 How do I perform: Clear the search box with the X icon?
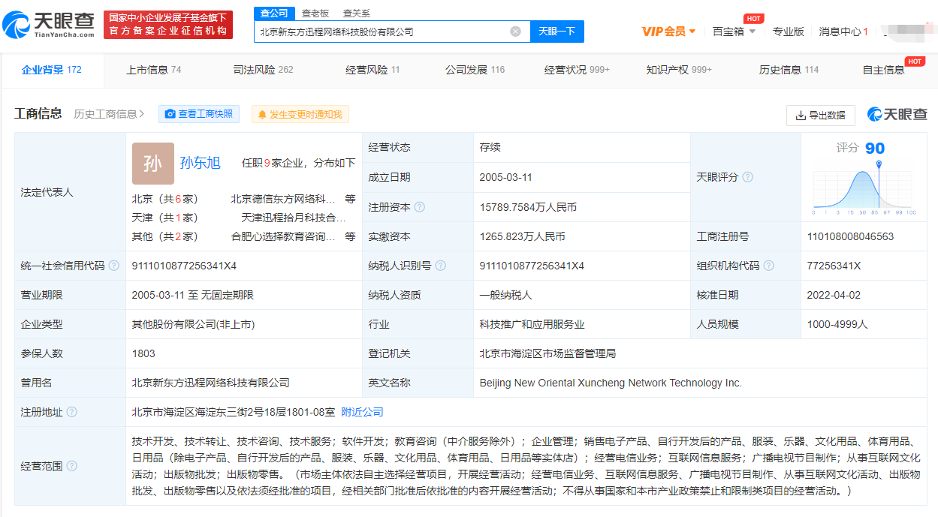click(x=515, y=32)
